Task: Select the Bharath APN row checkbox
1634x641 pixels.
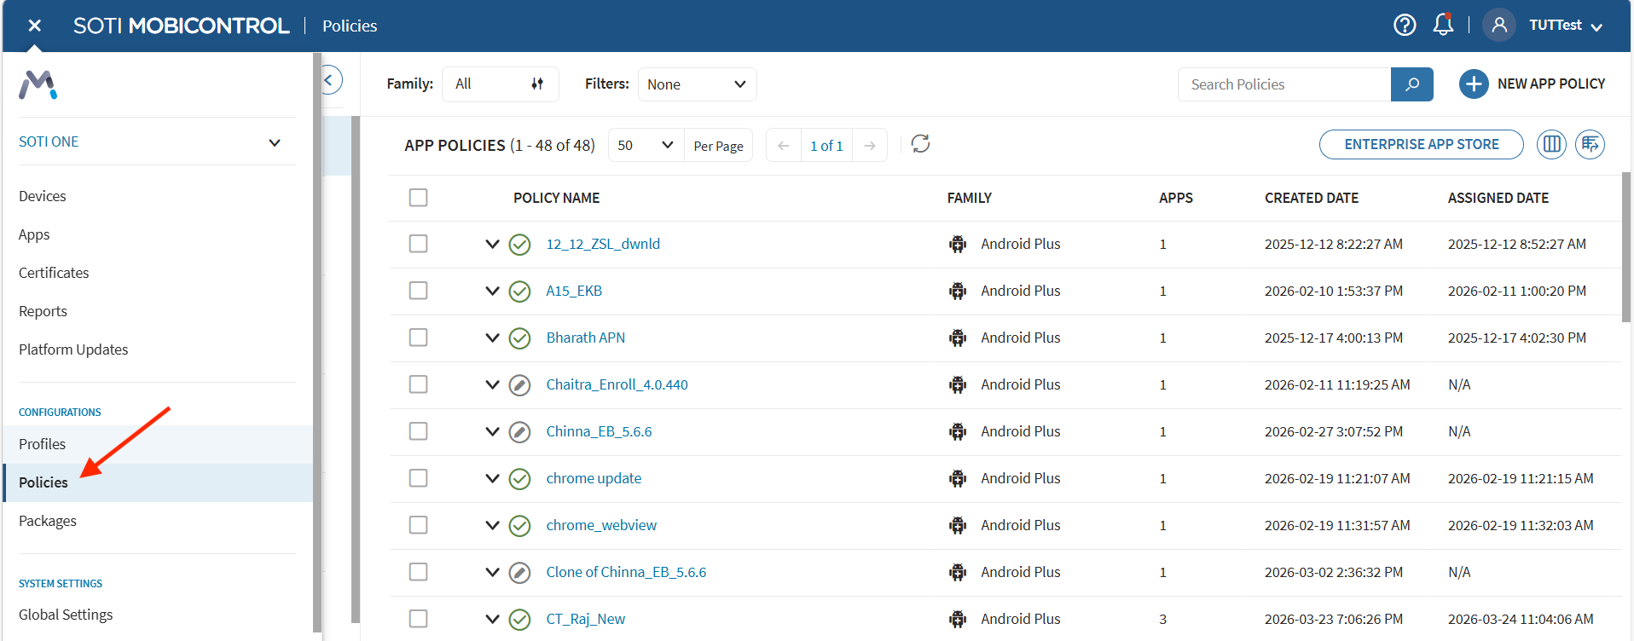Action: coord(418,338)
